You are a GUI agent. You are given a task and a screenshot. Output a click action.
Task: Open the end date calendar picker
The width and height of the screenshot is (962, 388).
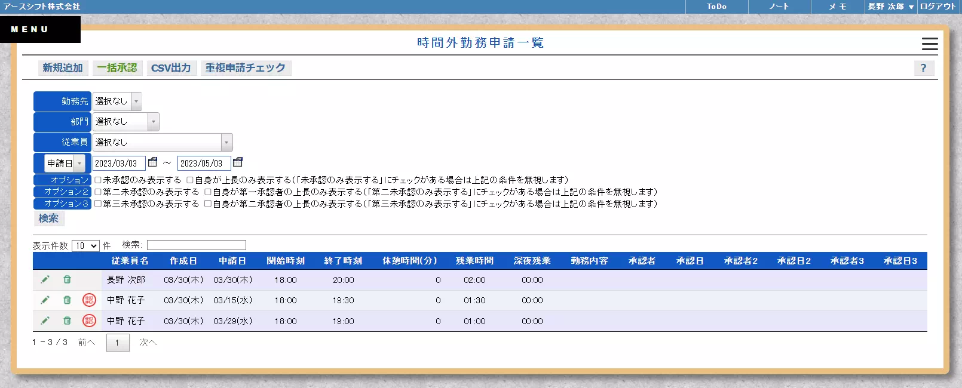(238, 162)
